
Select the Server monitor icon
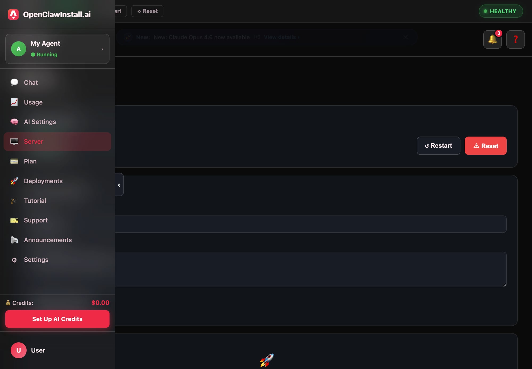[14, 141]
